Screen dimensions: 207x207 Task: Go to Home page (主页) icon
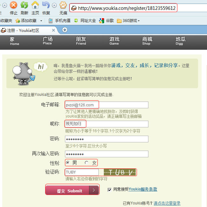point(35,5)
